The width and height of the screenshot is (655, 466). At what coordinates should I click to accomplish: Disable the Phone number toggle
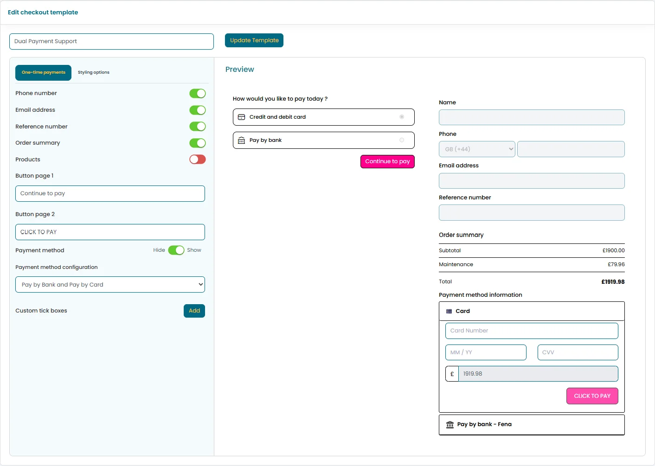(x=198, y=93)
